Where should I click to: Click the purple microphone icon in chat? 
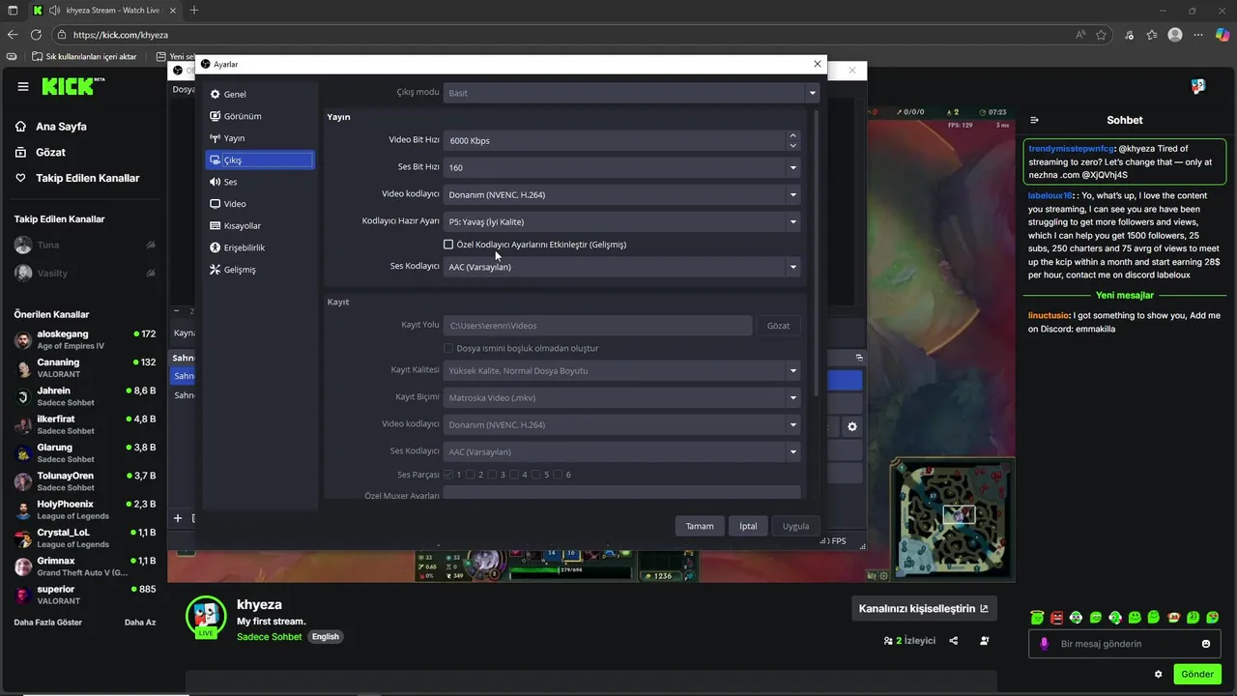[1044, 644]
